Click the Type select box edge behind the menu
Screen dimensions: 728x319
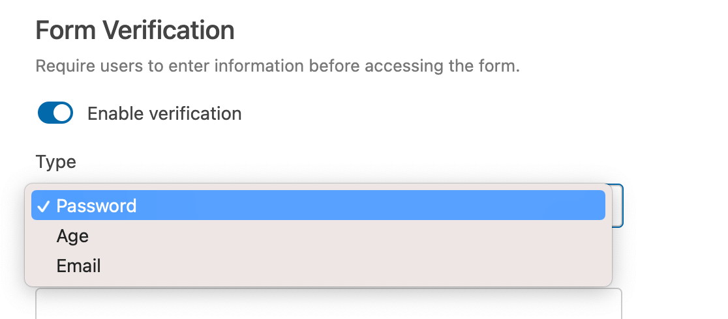(x=618, y=206)
